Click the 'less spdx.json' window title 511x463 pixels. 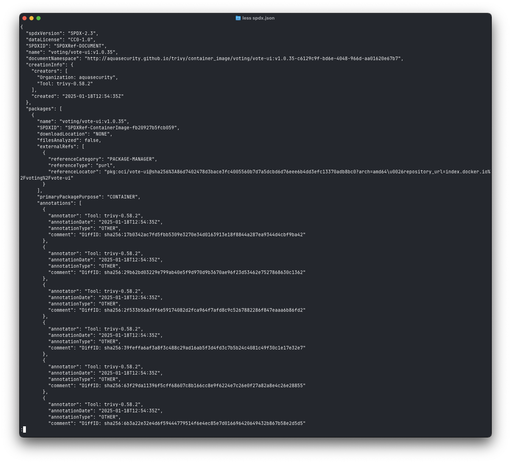pyautogui.click(x=258, y=18)
